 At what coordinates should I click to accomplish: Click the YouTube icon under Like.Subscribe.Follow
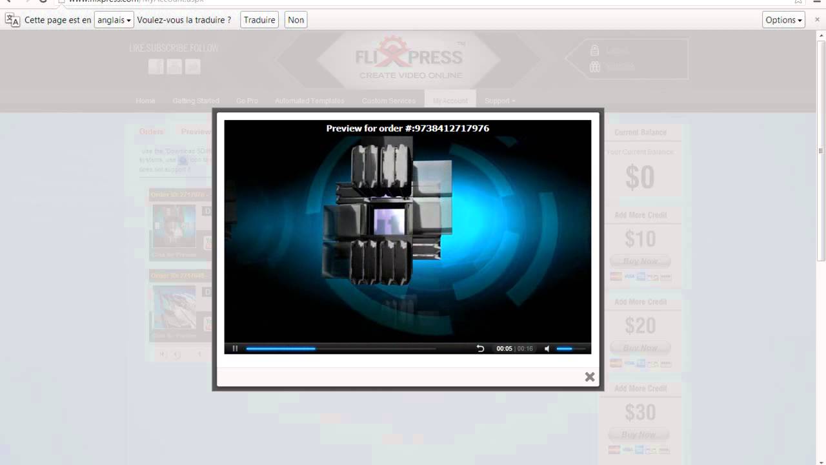pyautogui.click(x=174, y=67)
